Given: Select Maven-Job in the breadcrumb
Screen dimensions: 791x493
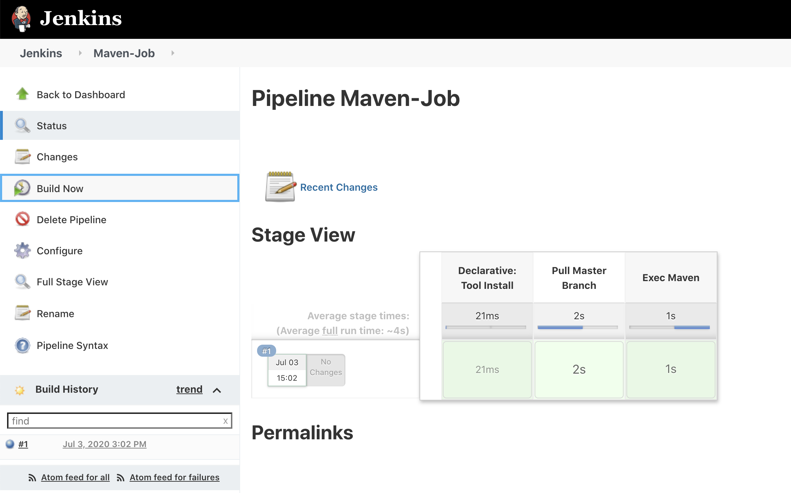Looking at the screenshot, I should click(x=124, y=53).
